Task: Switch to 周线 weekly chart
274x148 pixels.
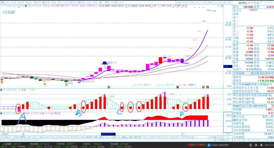Action: click(x=59, y=2)
